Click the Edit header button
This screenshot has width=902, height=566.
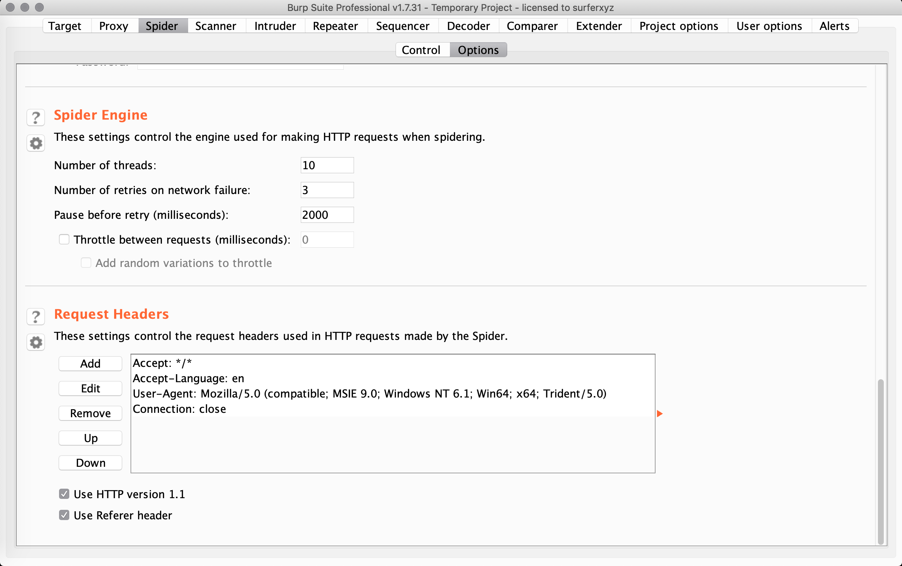(x=90, y=388)
